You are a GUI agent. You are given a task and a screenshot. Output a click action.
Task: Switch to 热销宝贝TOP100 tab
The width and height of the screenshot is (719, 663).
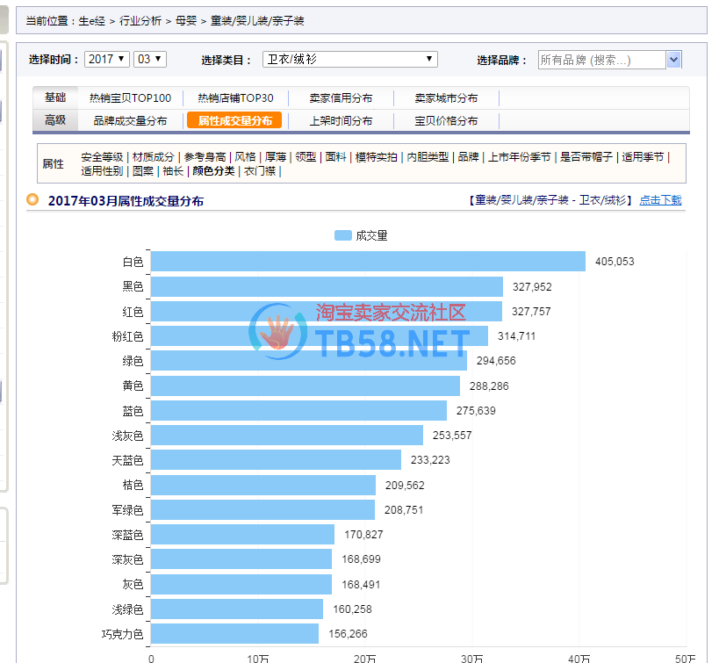click(x=130, y=98)
